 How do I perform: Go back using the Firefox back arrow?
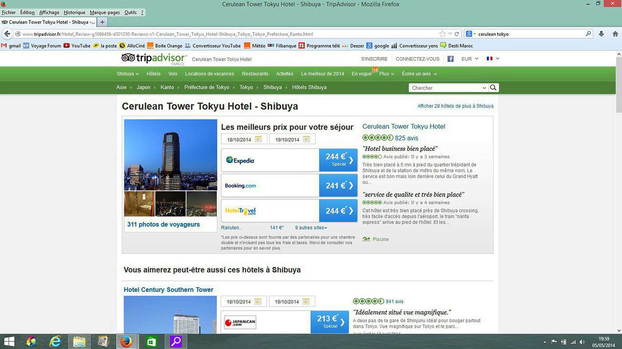coord(7,34)
